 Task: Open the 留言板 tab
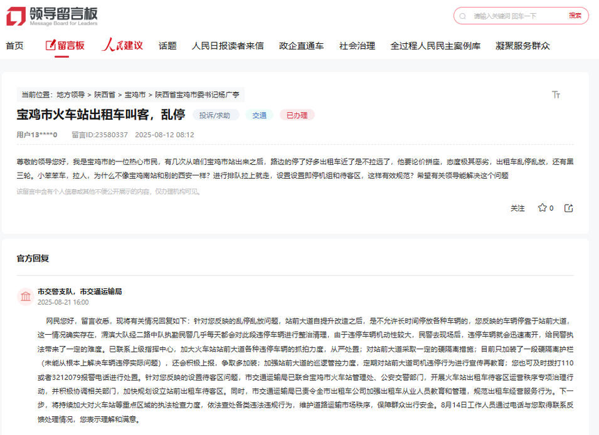pos(65,46)
